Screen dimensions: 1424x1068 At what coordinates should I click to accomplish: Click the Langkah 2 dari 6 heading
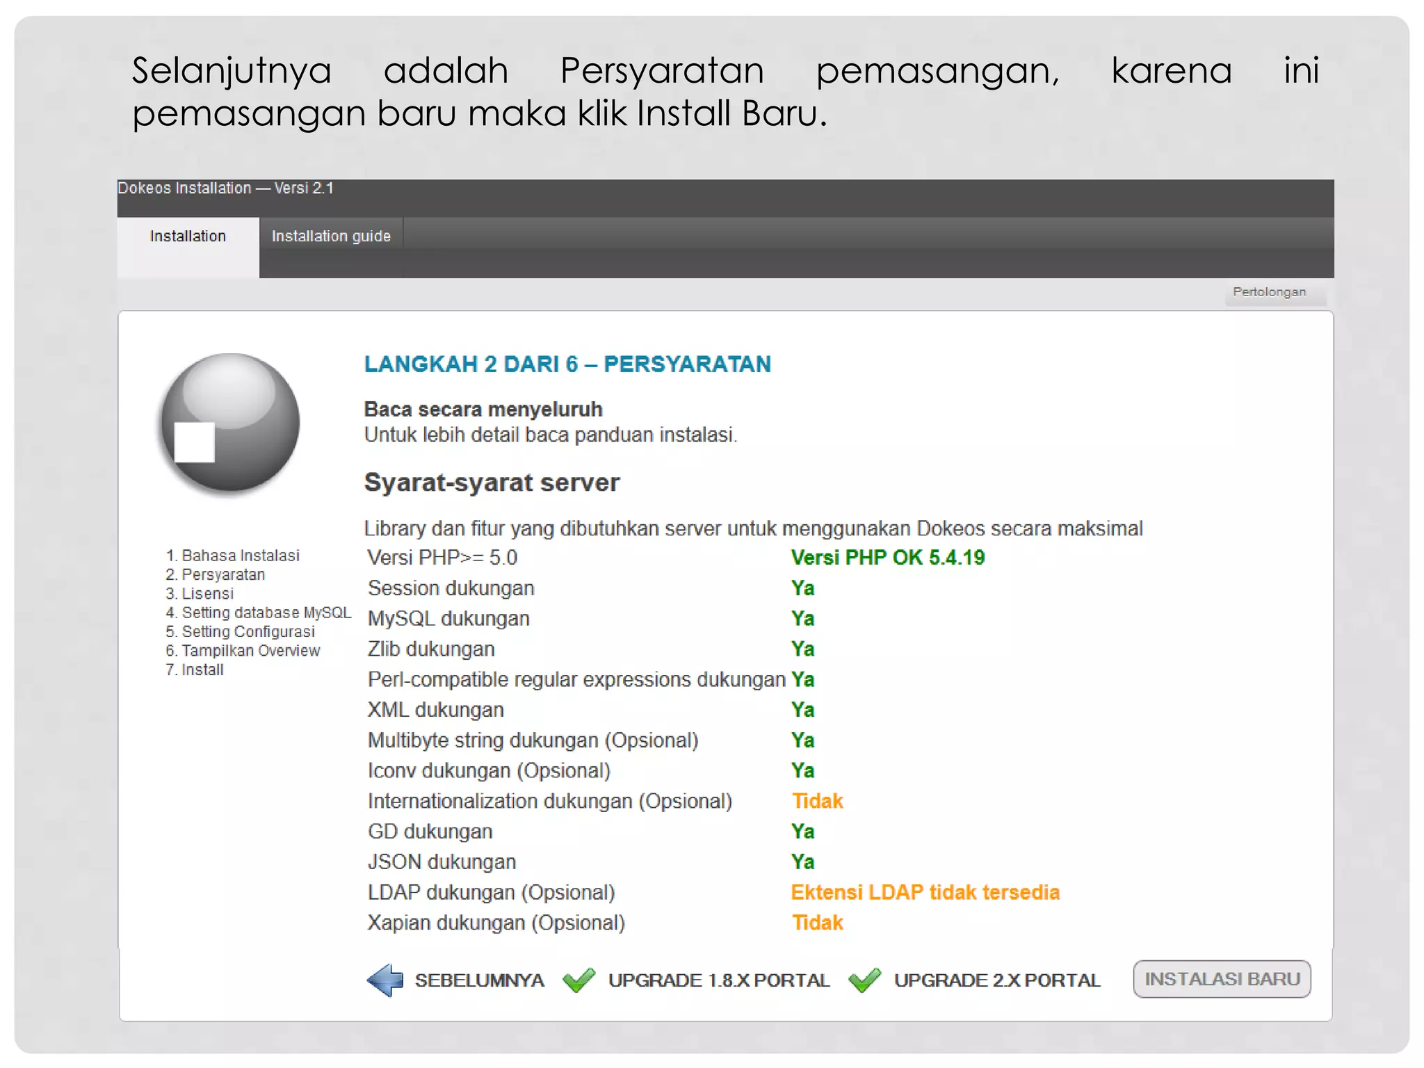click(568, 364)
